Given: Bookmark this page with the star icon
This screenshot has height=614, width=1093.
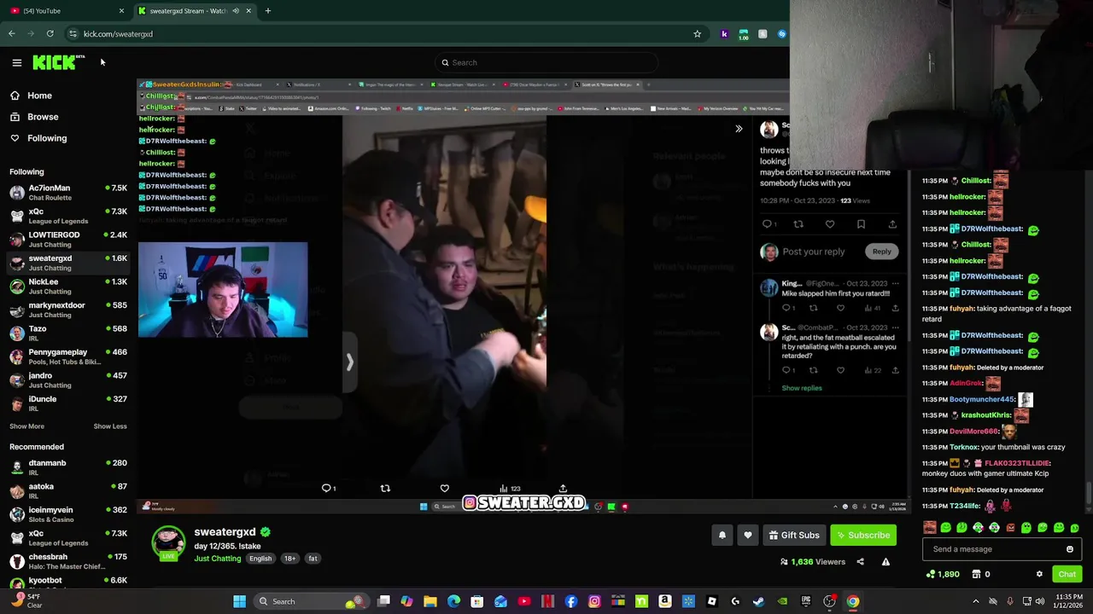Looking at the screenshot, I should click(697, 34).
